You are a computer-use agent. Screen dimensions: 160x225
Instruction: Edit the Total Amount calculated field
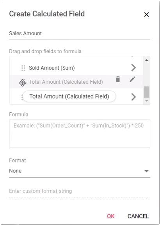132,79
